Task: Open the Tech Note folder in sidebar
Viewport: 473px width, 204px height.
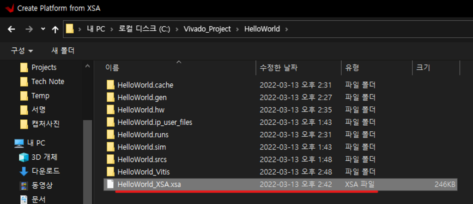Action: (x=48, y=82)
